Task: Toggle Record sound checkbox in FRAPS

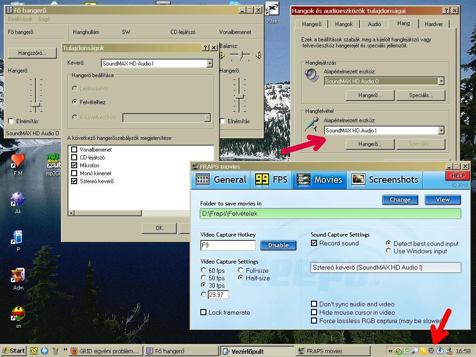Action: coord(314,243)
